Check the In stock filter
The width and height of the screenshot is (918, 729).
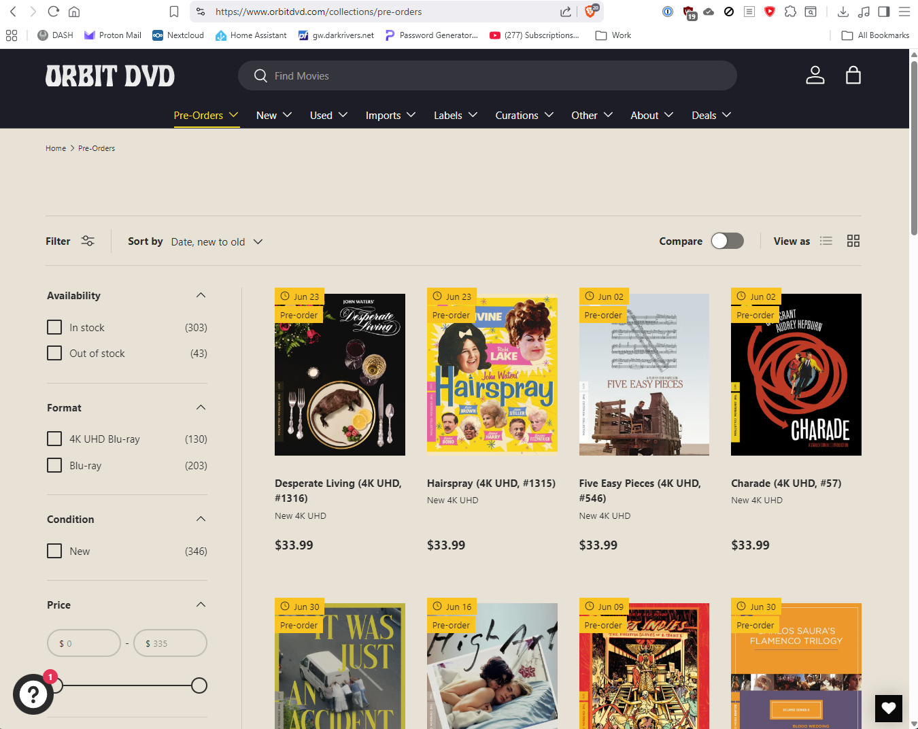[x=54, y=327]
